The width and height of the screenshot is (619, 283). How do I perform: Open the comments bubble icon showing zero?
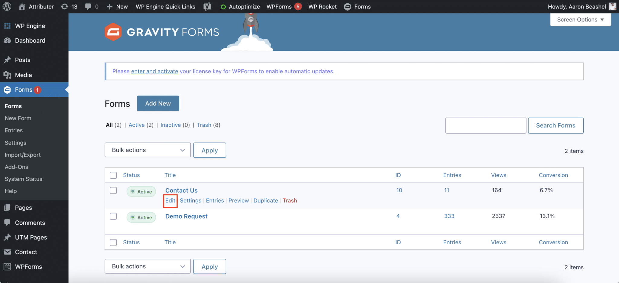pos(88,6)
